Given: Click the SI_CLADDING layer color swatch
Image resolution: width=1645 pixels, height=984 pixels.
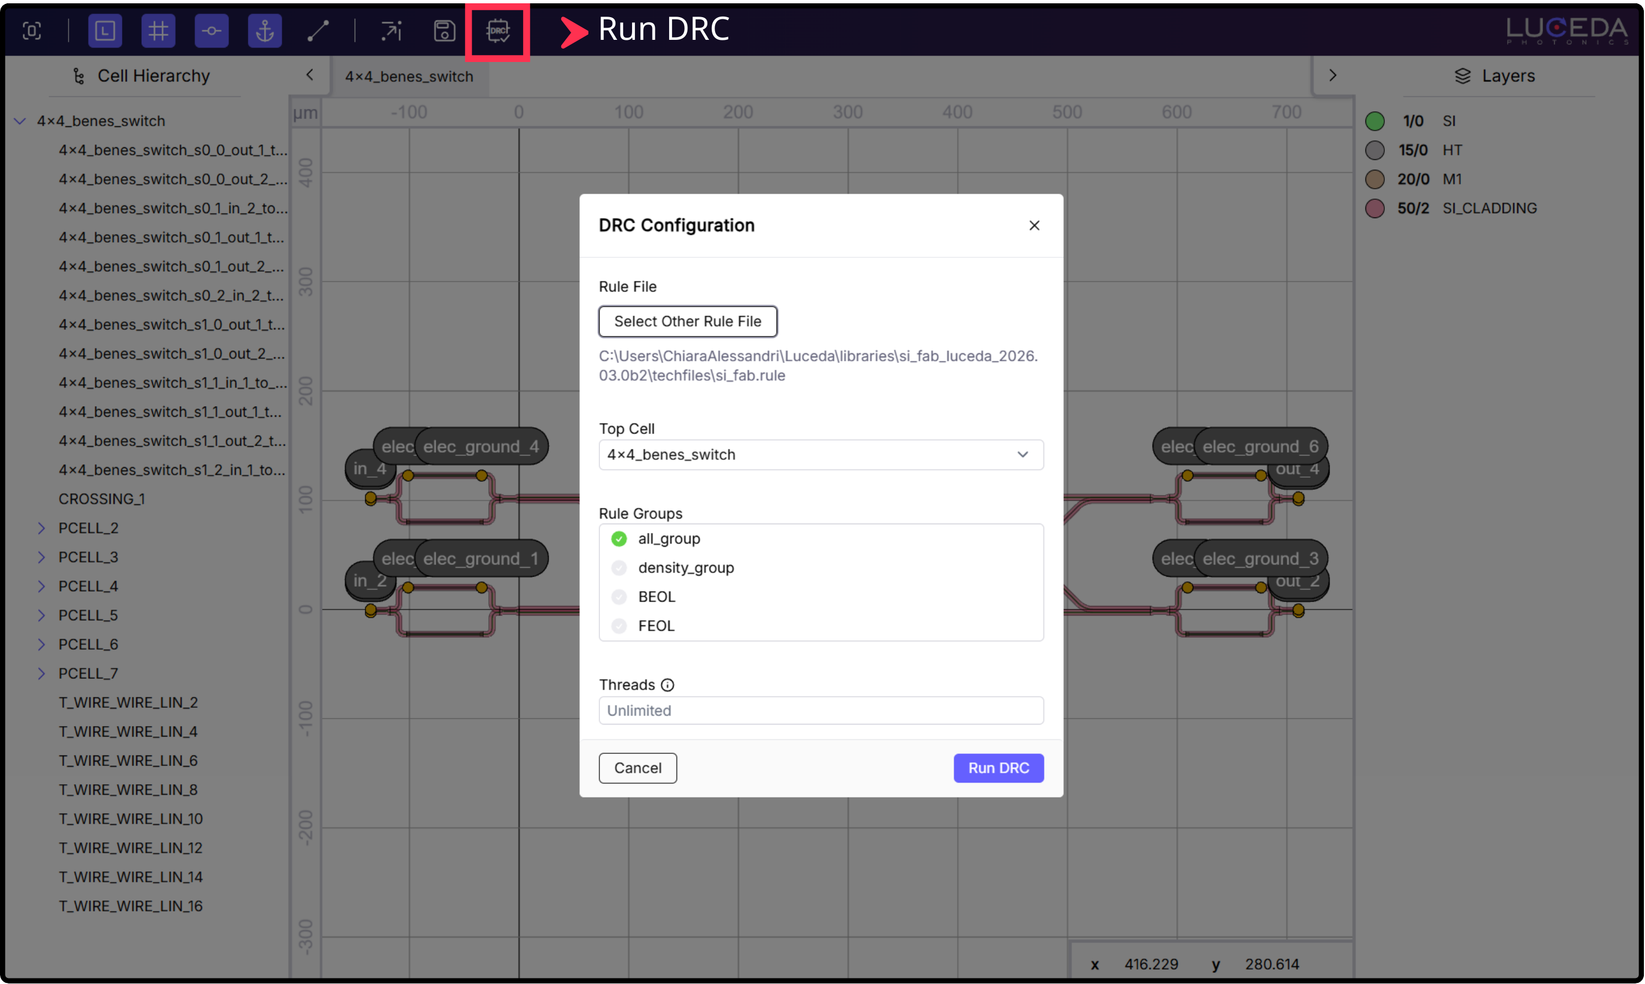Looking at the screenshot, I should pos(1374,208).
